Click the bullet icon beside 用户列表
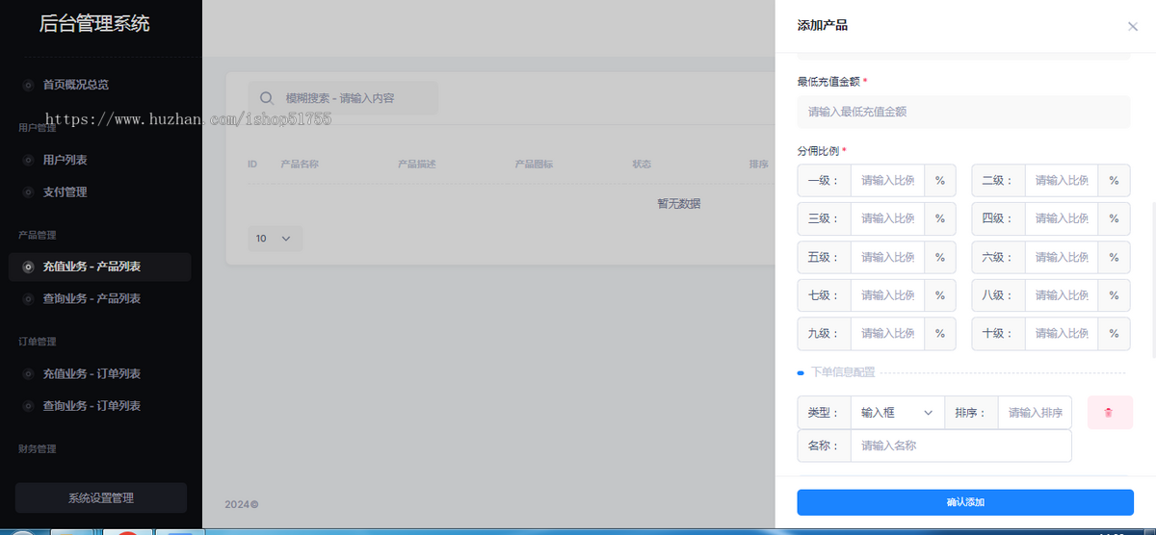The image size is (1156, 535). [x=28, y=160]
